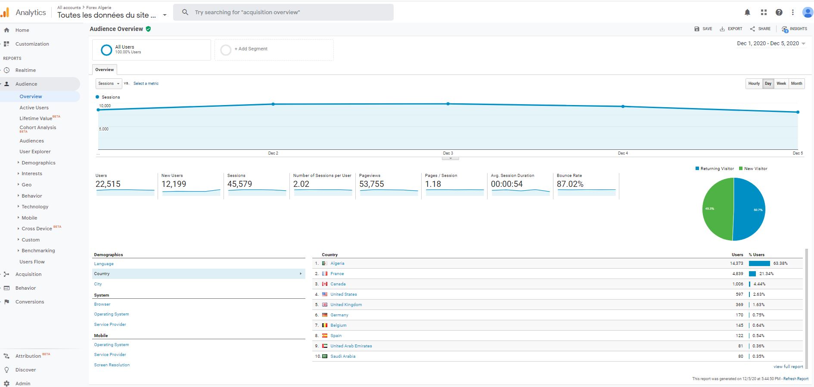The width and height of the screenshot is (814, 387).
Task: Click the view full report link
Action: [788, 367]
